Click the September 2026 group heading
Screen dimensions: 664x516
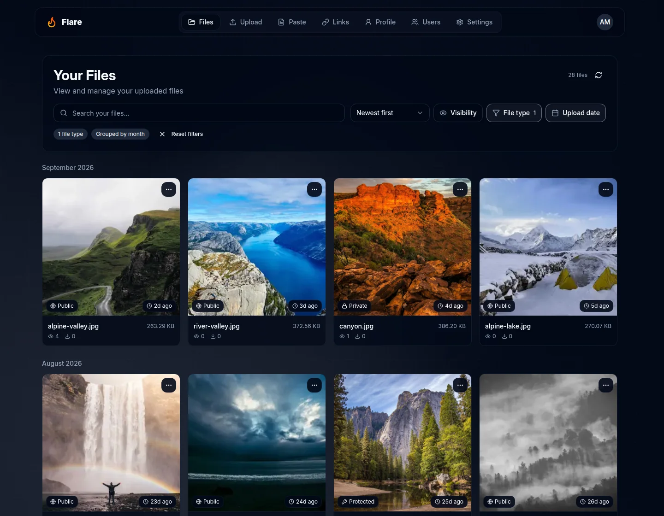68,168
